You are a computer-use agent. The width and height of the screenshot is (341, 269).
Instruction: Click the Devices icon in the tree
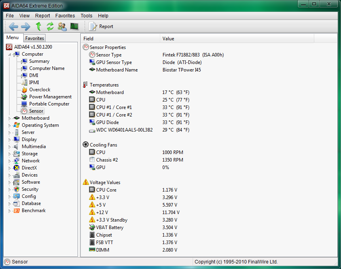pos(17,175)
